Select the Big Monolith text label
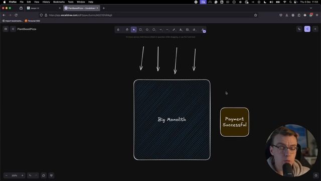 click(x=172, y=120)
